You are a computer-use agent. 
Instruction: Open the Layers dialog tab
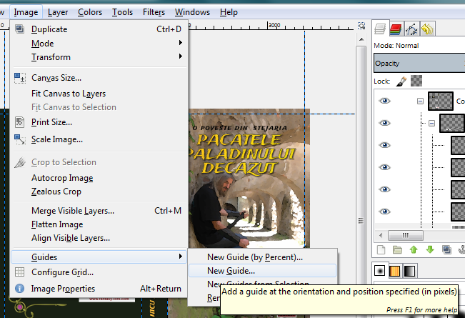point(380,29)
